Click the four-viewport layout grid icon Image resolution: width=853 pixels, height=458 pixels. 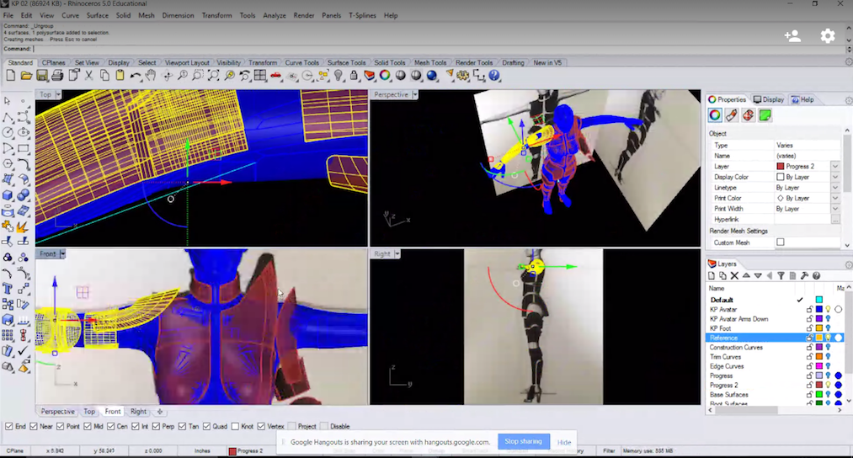point(260,76)
